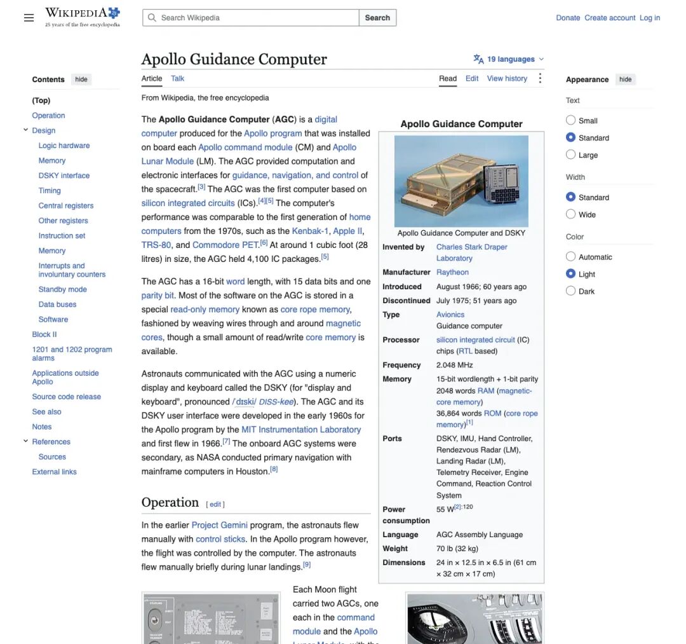Click the Donate link
The width and height of the screenshot is (686, 644).
[568, 18]
